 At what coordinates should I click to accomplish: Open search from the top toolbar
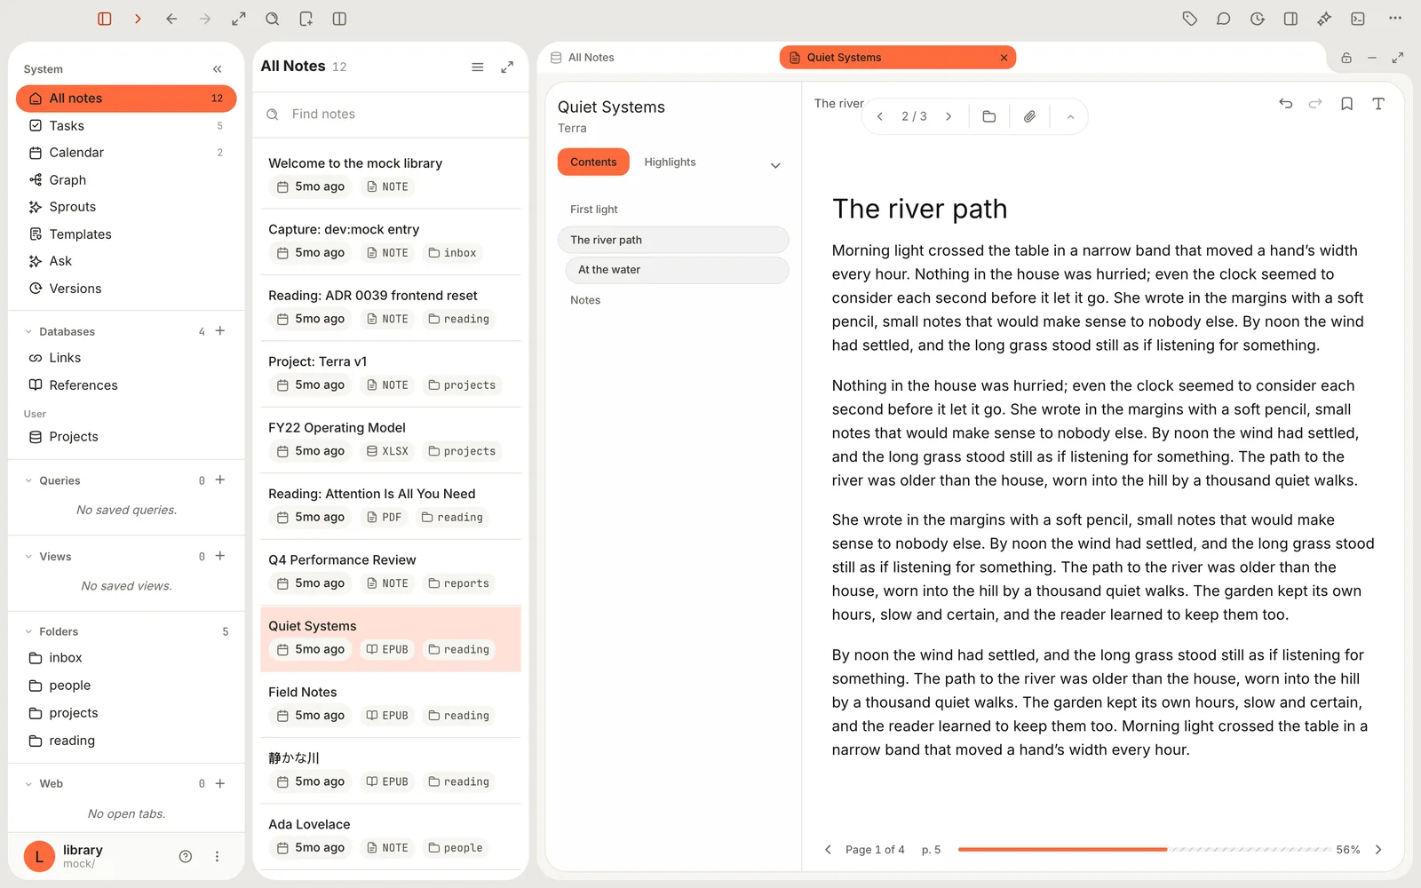(x=273, y=19)
